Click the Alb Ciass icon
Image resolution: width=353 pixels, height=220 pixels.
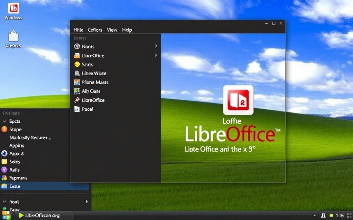[x=77, y=91]
